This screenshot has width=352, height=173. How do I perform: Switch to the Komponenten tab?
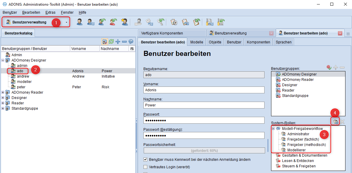(x=258, y=42)
